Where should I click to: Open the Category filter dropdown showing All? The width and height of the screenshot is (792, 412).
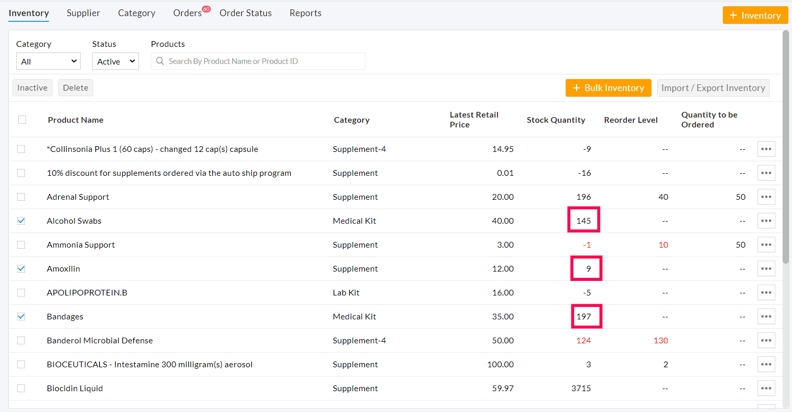click(48, 61)
